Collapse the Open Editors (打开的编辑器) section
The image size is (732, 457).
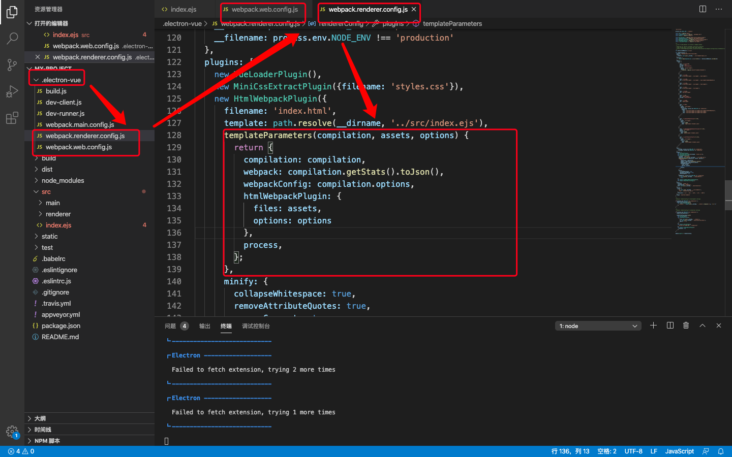[x=89, y=23]
